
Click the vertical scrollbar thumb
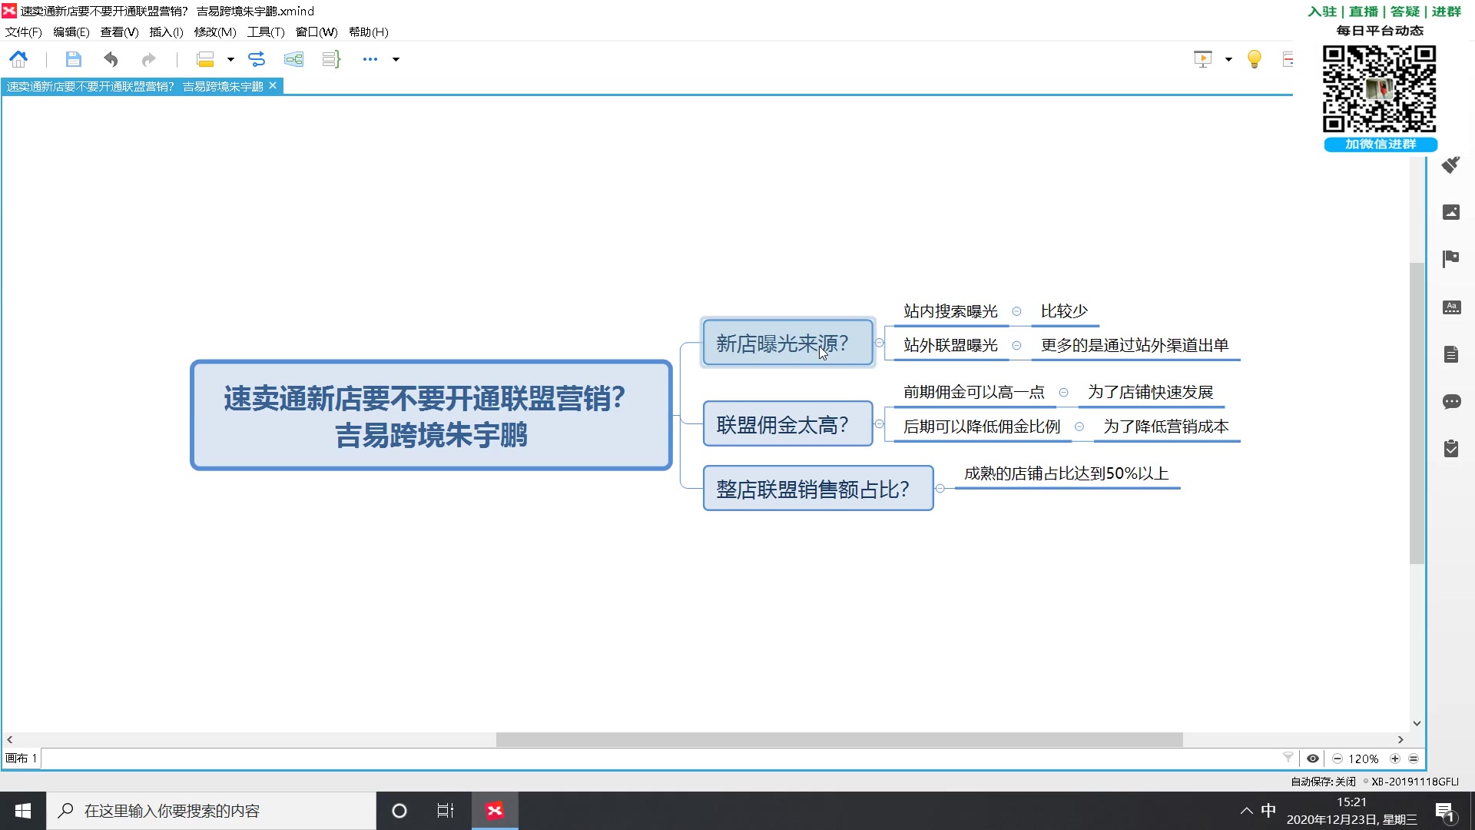(1417, 413)
